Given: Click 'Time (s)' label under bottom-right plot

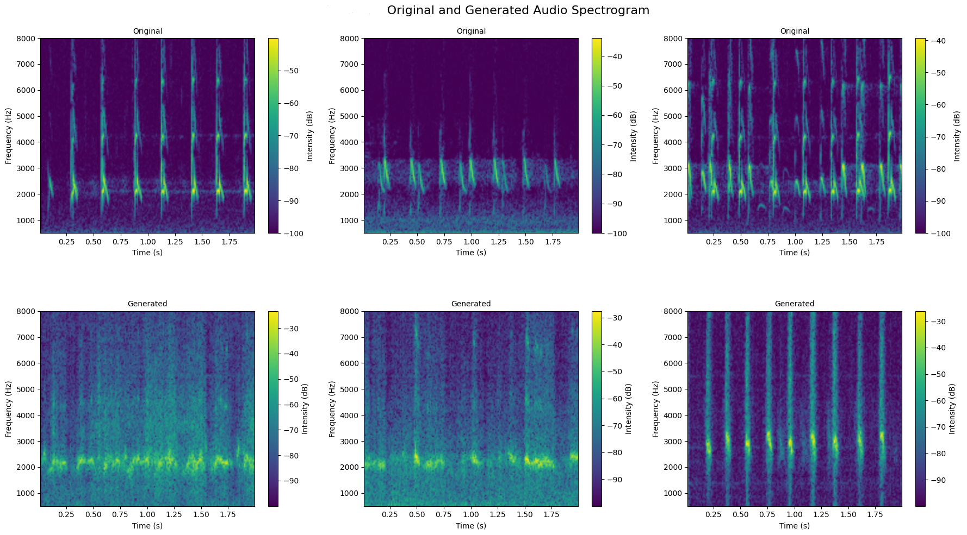Looking at the screenshot, I should pos(795,525).
